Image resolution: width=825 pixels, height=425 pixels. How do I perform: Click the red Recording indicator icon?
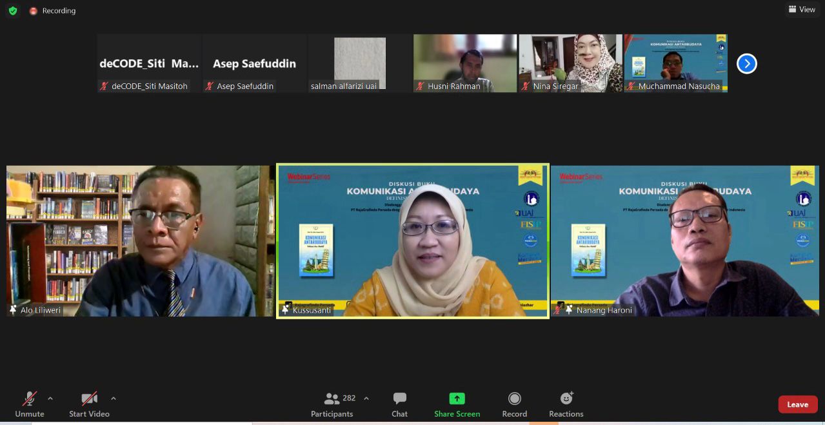tap(34, 11)
